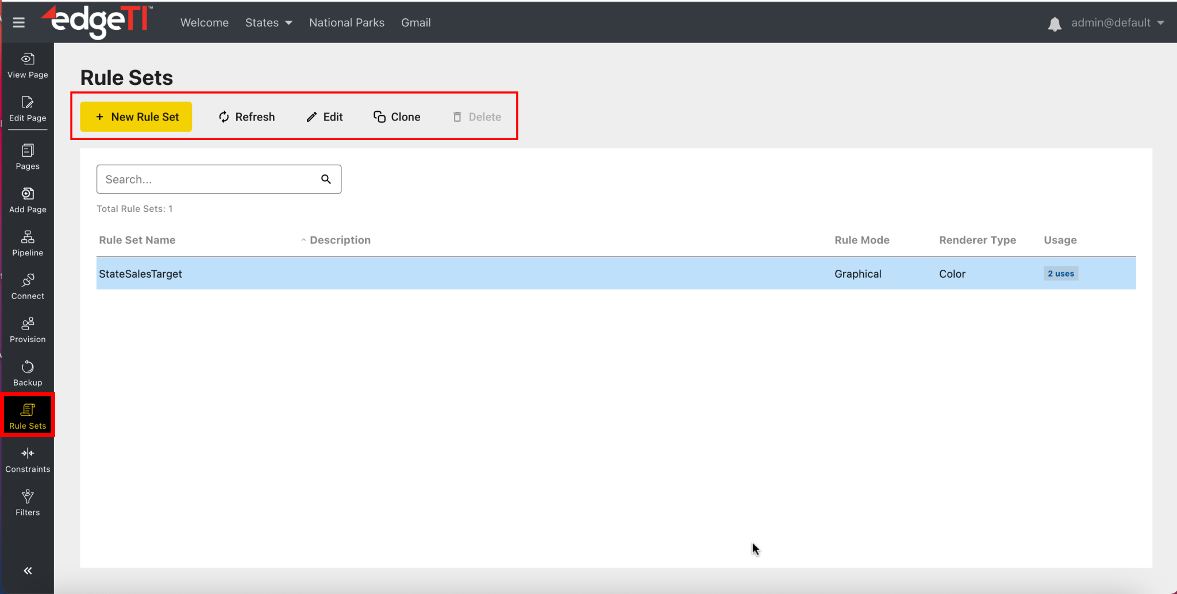Open the Pages panel icon
Image resolution: width=1177 pixels, height=594 pixels.
27,152
